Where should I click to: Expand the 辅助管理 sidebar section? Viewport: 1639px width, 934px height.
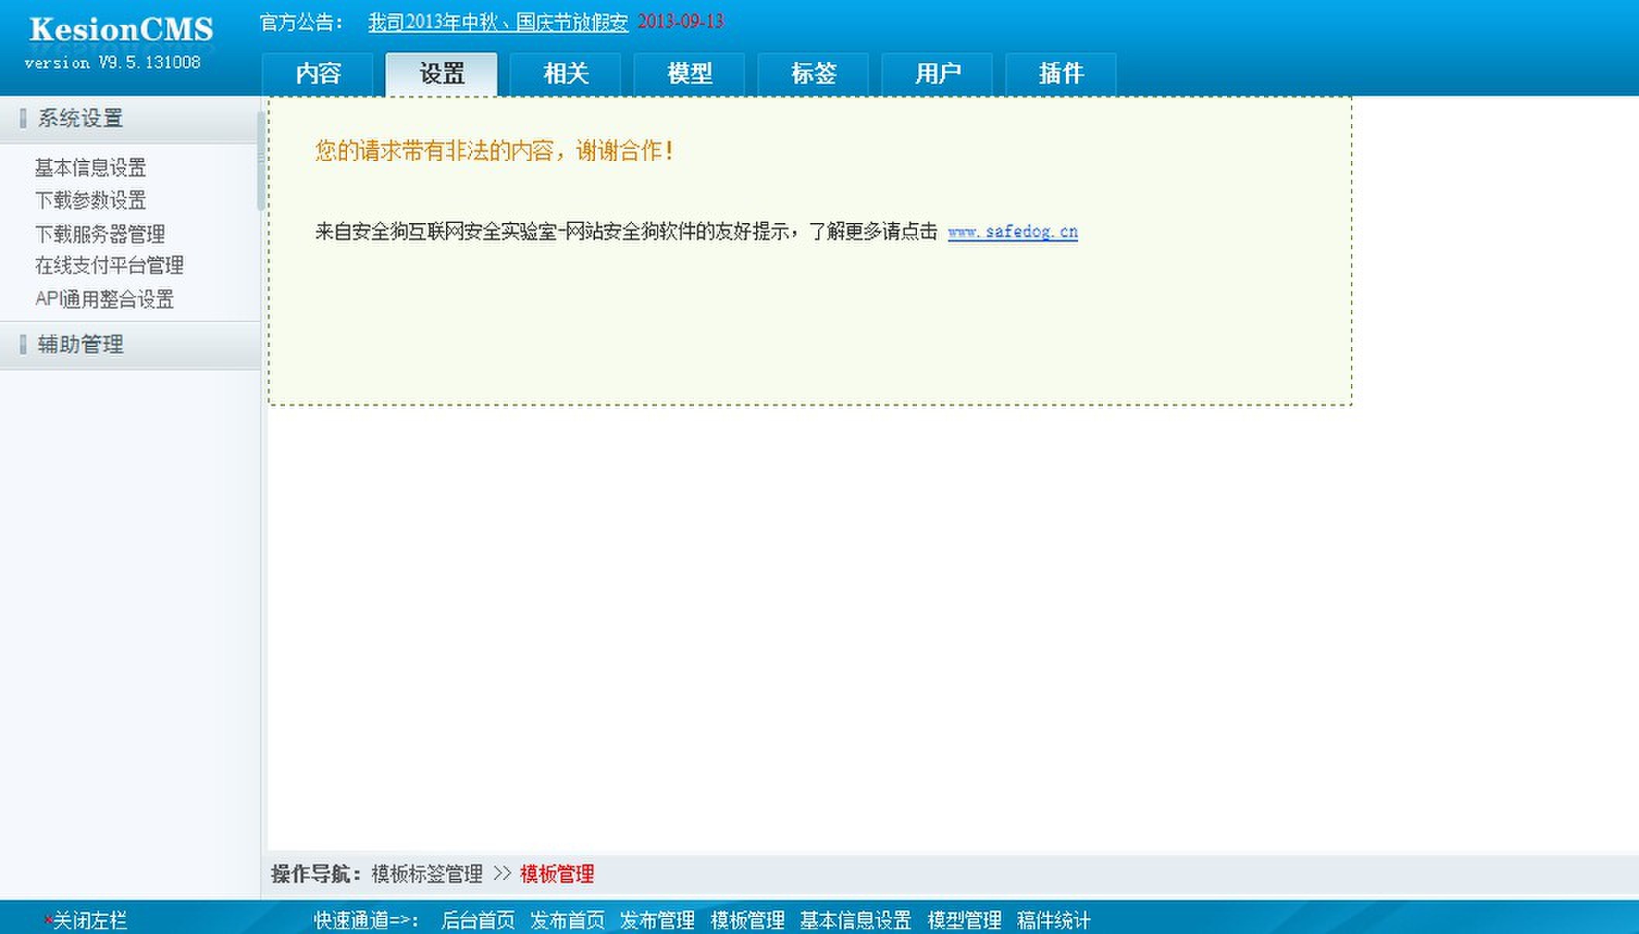pos(129,345)
